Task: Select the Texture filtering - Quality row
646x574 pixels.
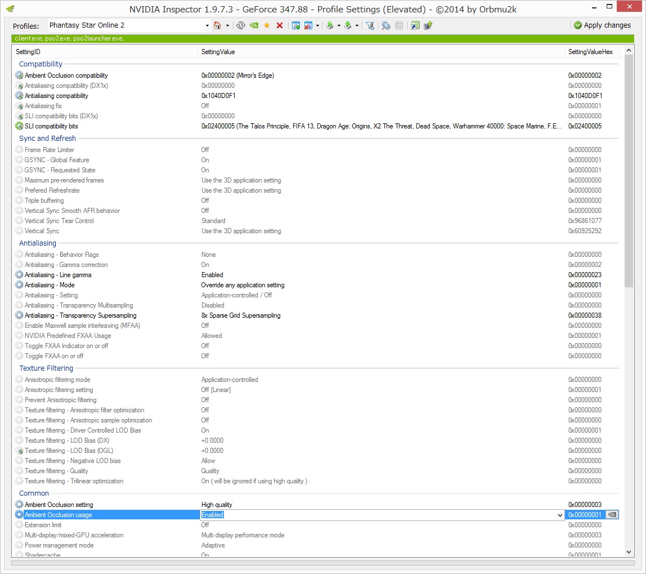Action: coord(316,471)
